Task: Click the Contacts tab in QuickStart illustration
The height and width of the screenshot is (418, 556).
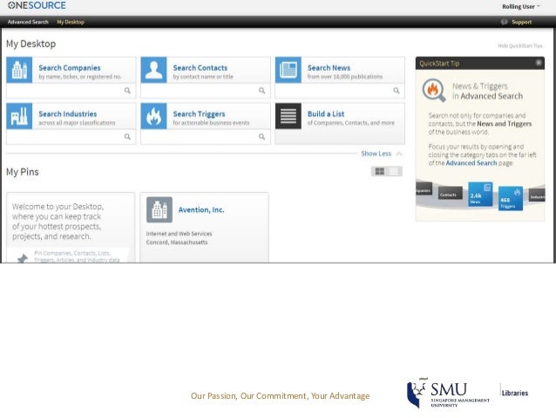Action: point(450,193)
